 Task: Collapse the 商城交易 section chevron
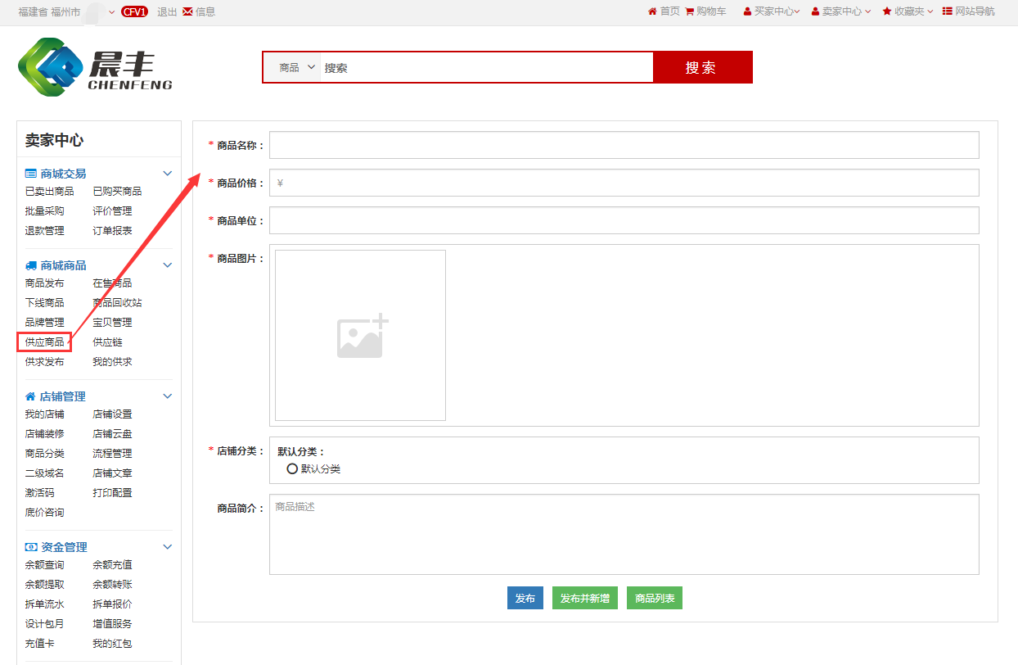(168, 174)
